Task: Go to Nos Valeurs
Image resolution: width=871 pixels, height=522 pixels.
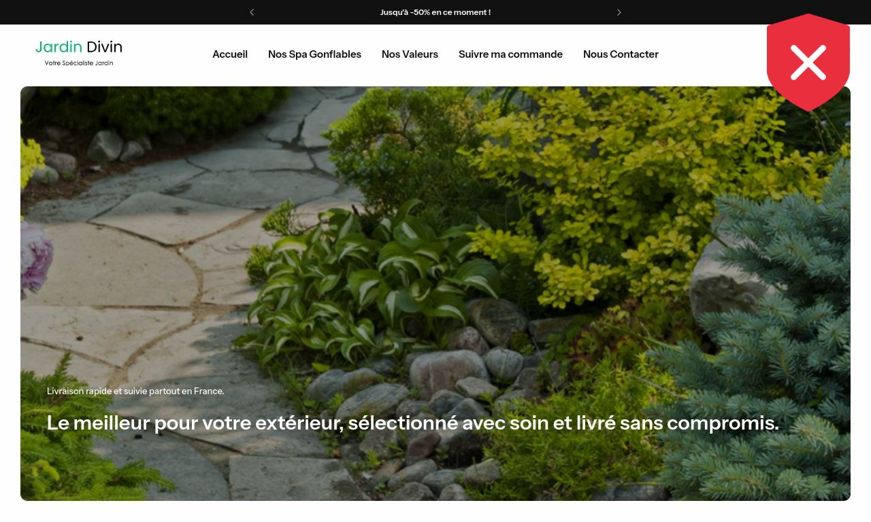Action: click(410, 54)
